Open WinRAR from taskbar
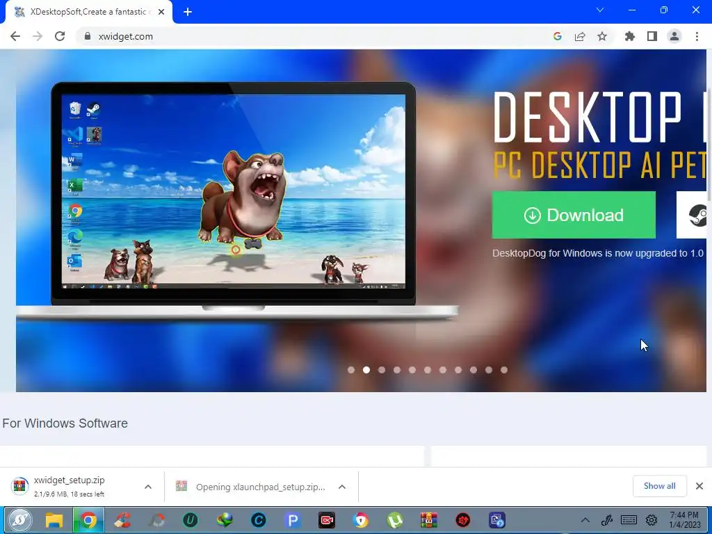This screenshot has width=712, height=534. pos(428,520)
